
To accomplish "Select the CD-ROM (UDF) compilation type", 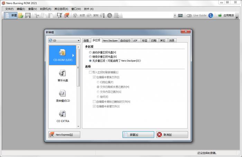I will [x=63, y=55].
